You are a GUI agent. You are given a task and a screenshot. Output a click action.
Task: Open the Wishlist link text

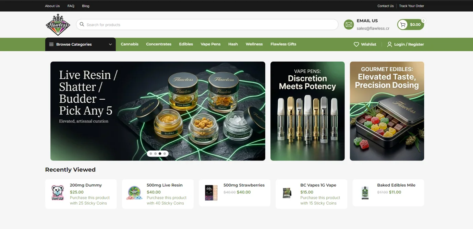point(368,44)
